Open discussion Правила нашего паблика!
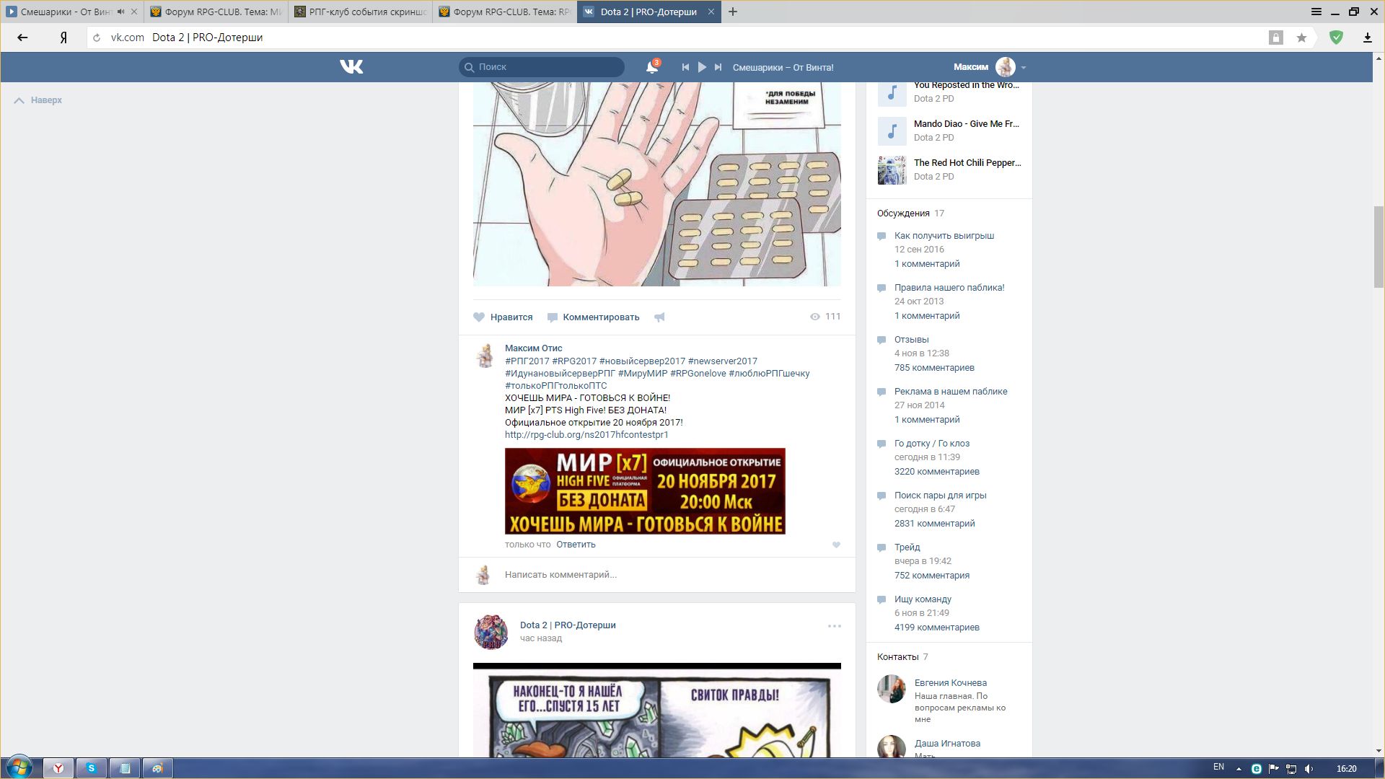This screenshot has width=1385, height=779. point(949,288)
